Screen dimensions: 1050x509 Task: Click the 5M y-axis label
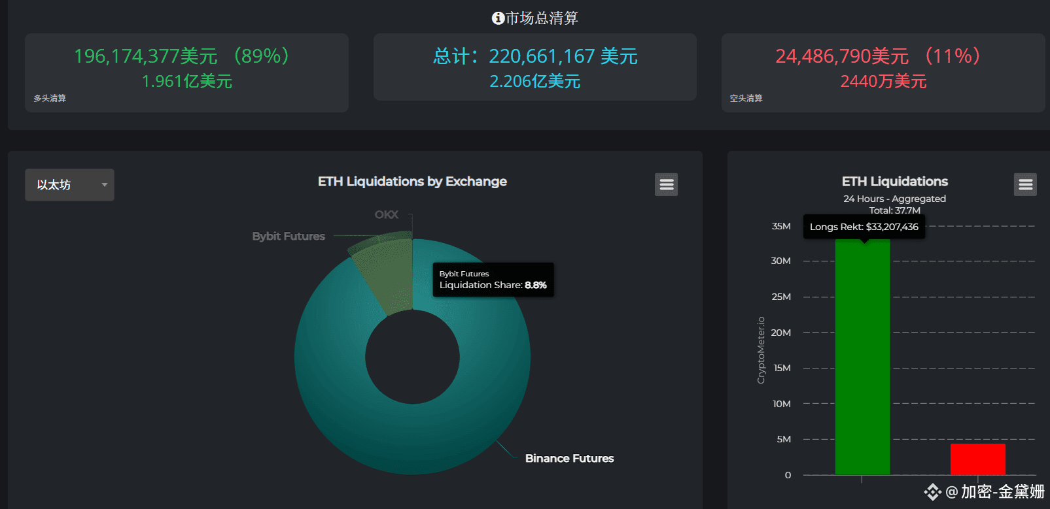[x=784, y=439]
